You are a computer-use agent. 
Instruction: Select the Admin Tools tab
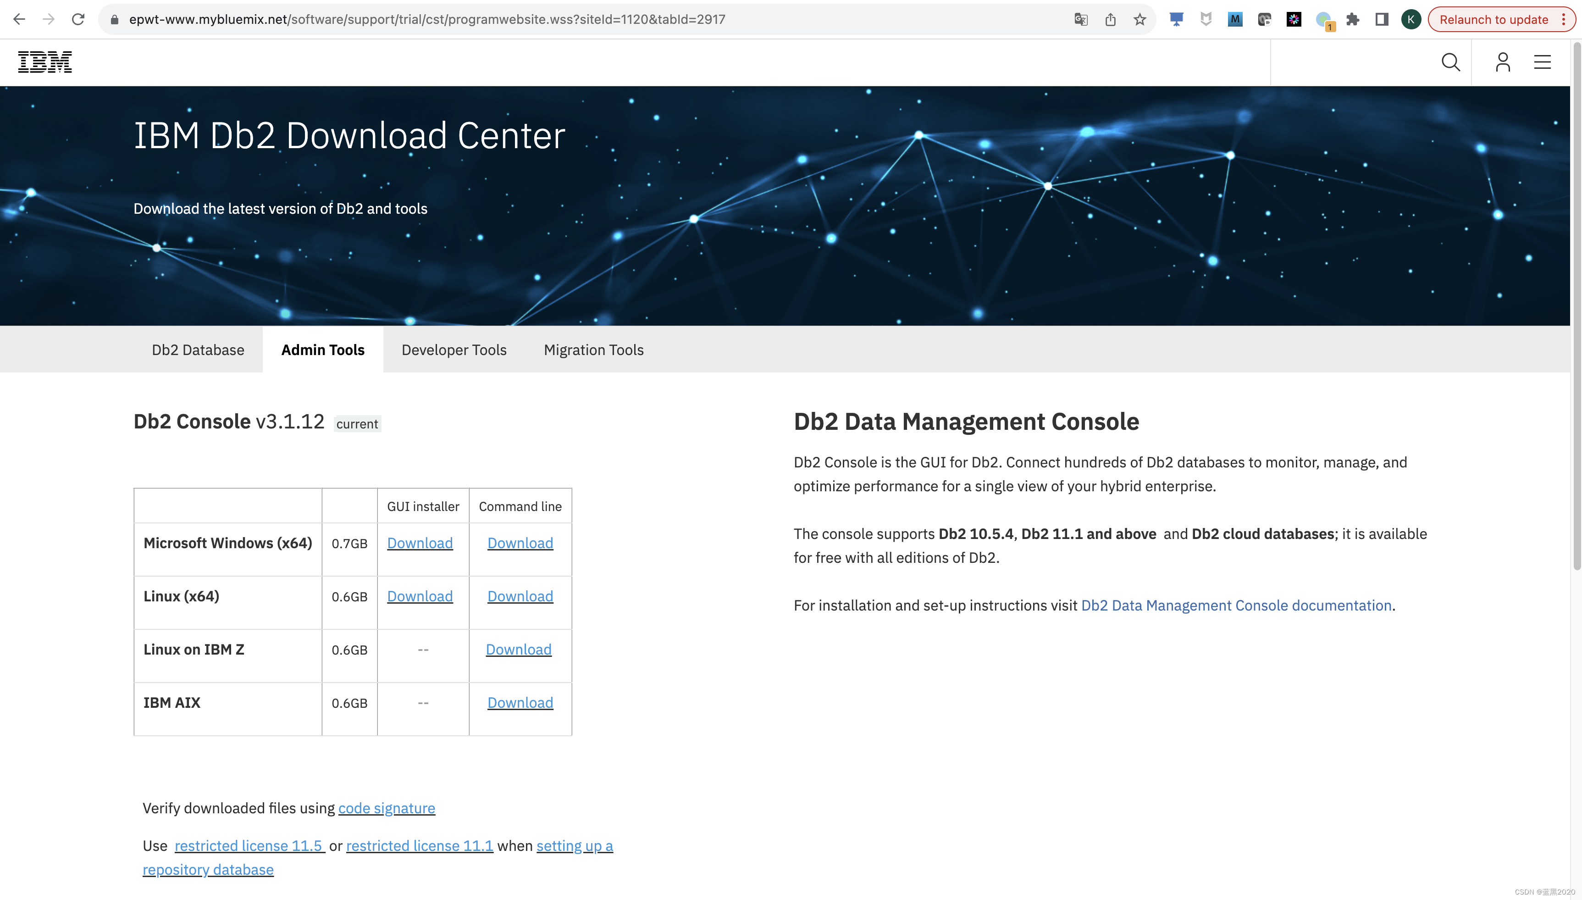pyautogui.click(x=322, y=350)
